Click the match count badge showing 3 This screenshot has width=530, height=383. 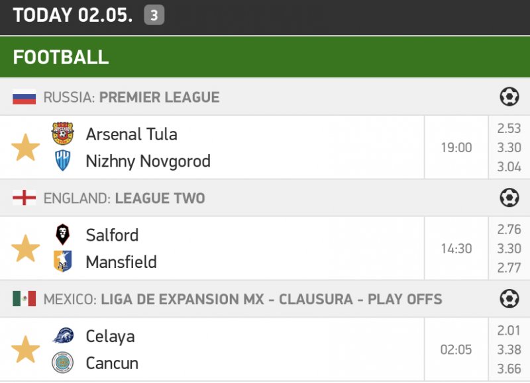click(154, 15)
